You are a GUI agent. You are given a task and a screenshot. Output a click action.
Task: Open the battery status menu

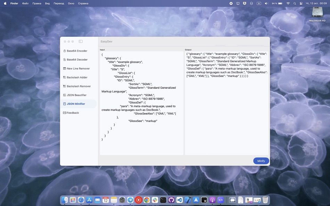[x=277, y=3]
